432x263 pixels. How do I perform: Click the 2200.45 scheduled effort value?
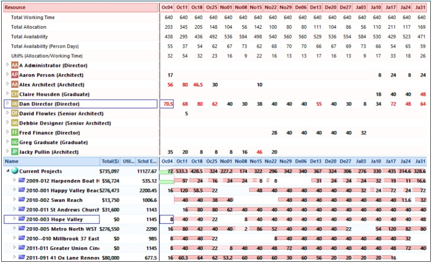[x=148, y=190]
